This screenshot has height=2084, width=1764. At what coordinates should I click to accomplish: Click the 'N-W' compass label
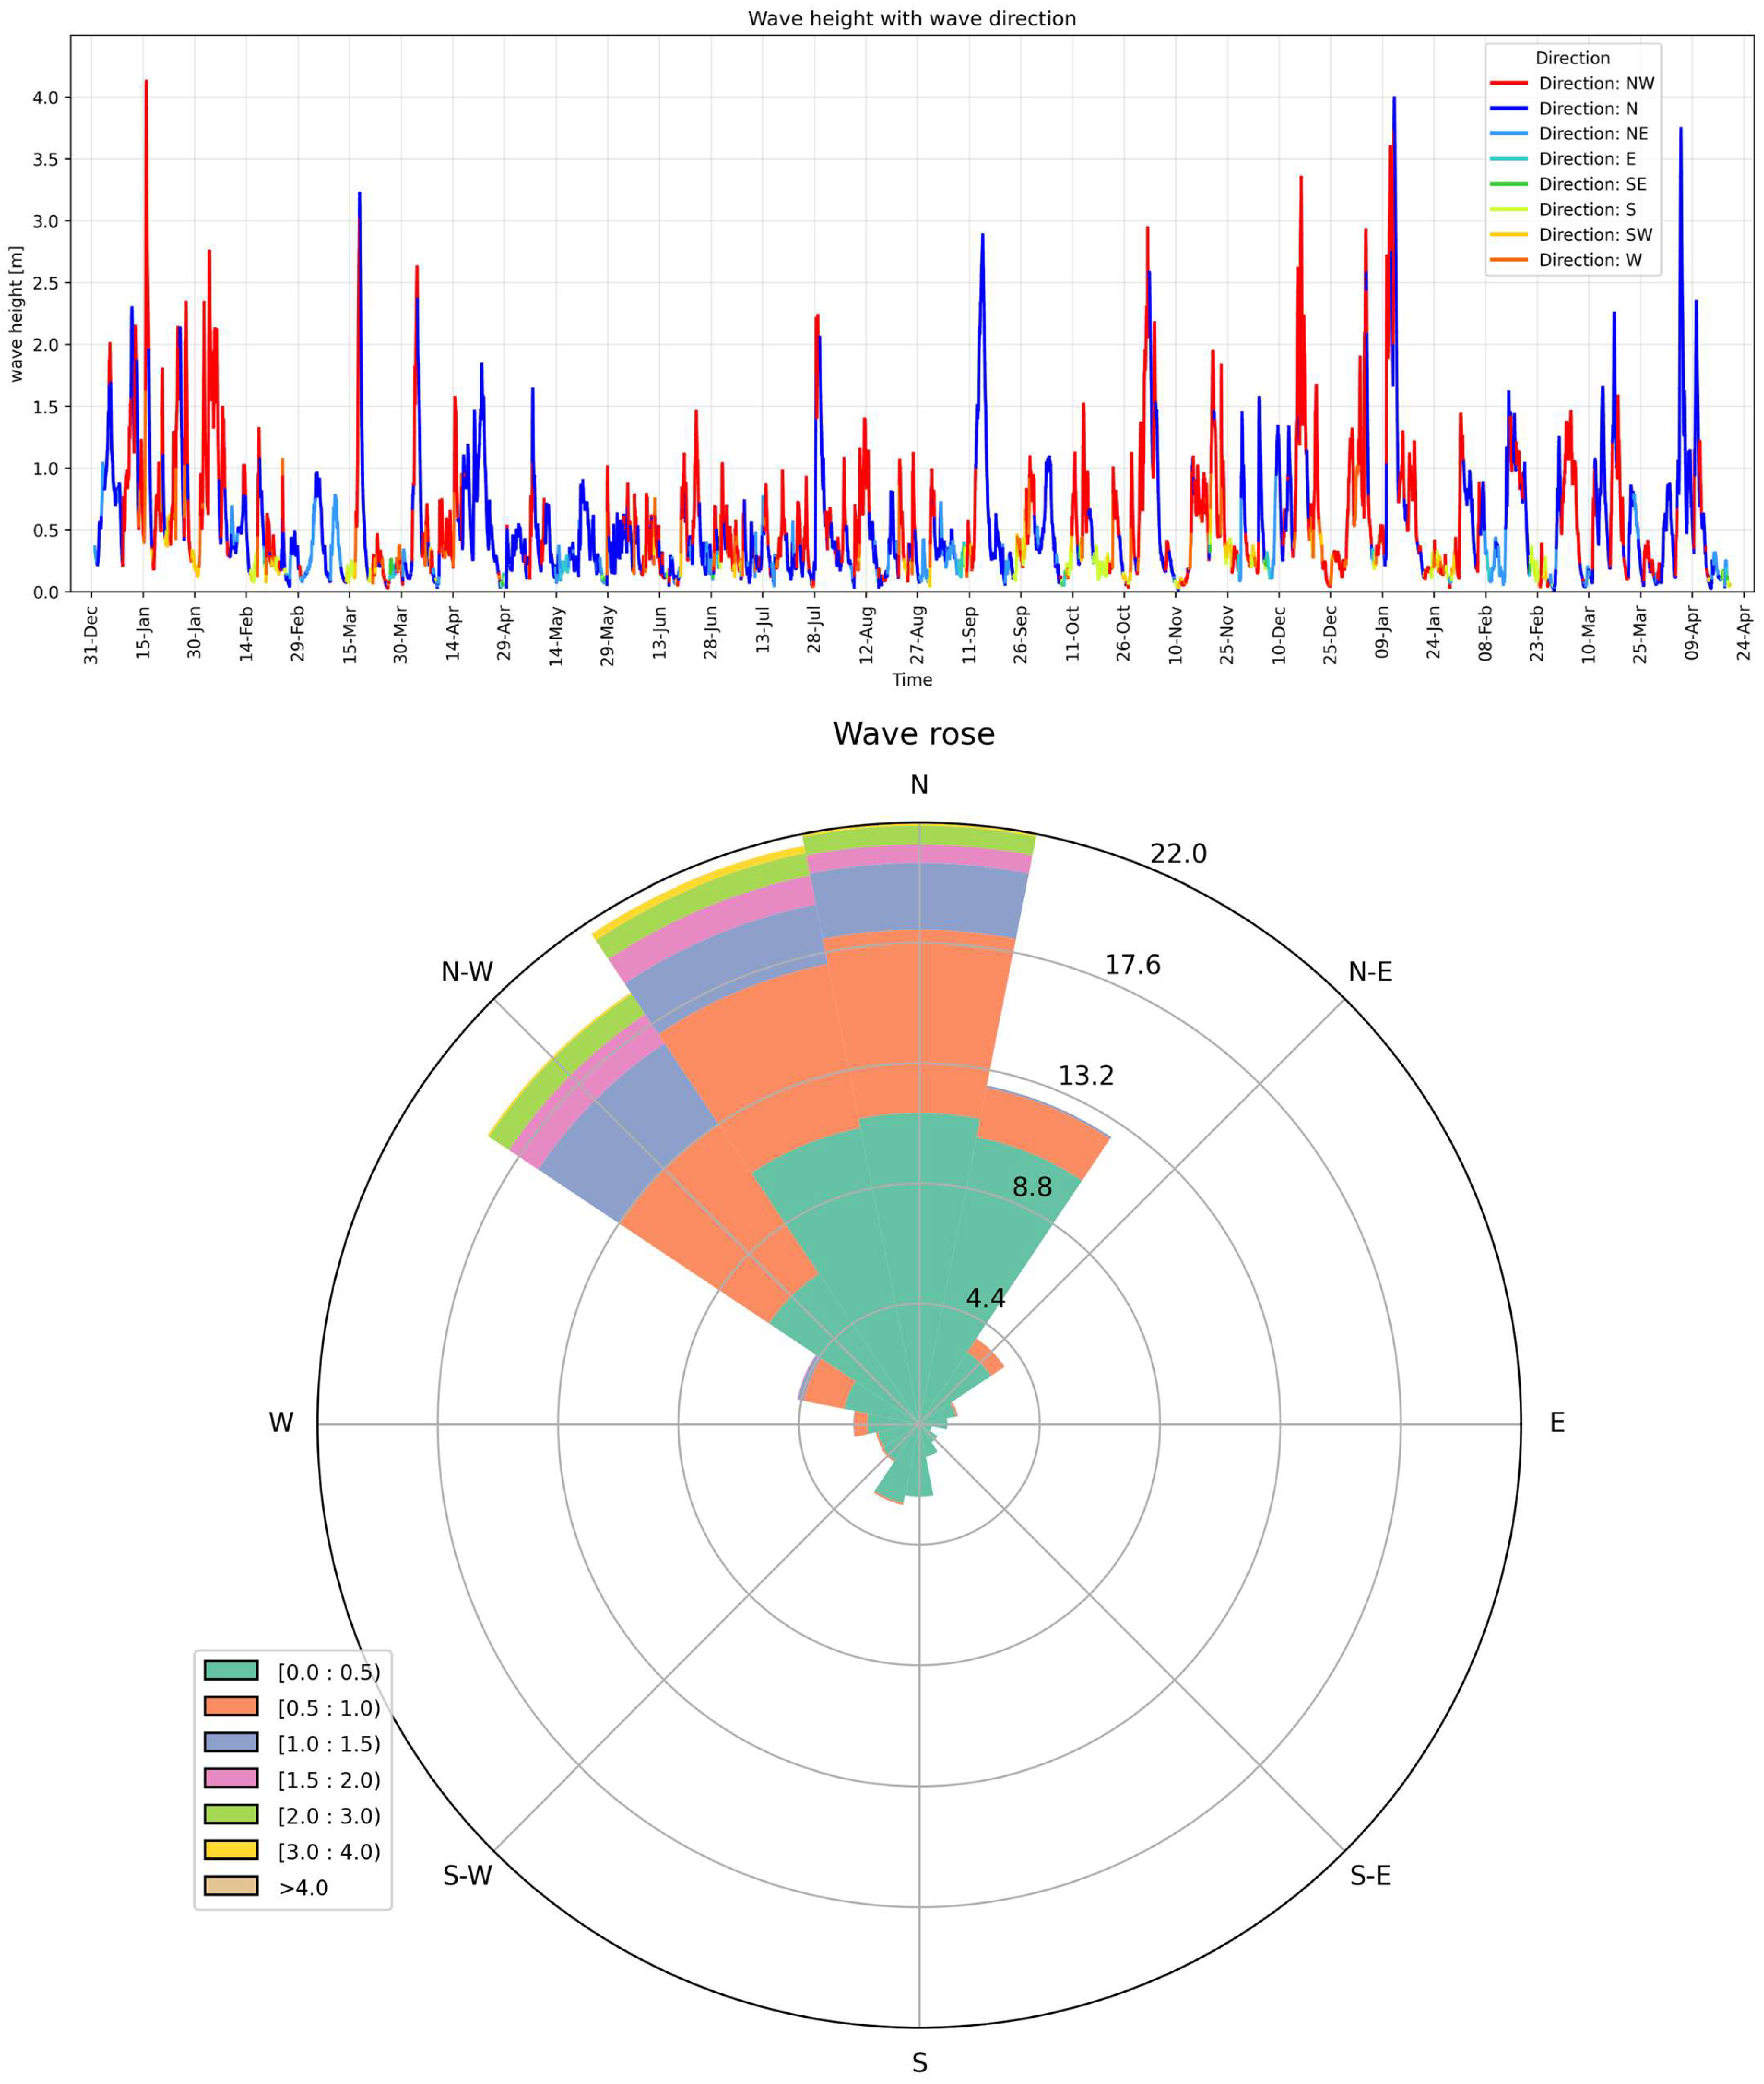point(468,972)
